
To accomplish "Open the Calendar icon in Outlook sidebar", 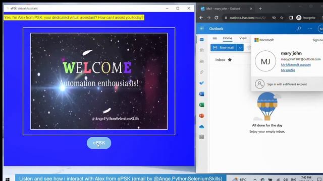I will 202,50.
